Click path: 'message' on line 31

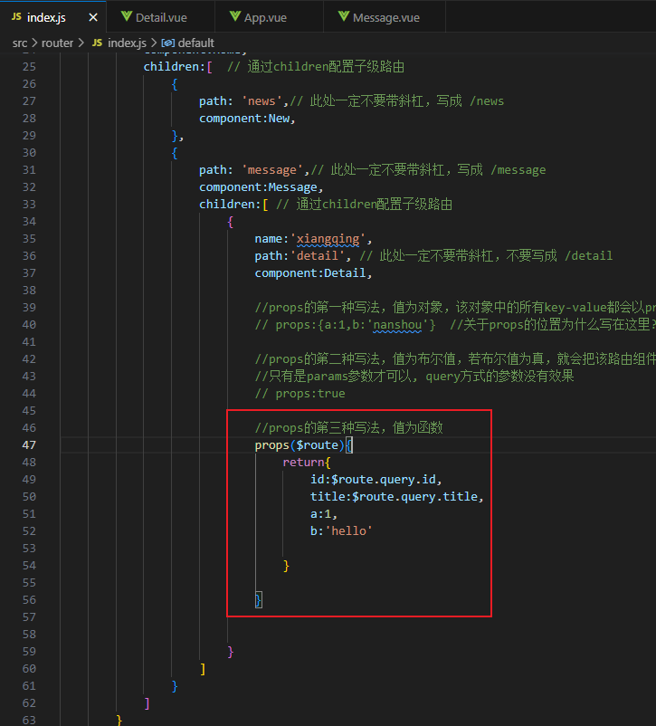click(x=253, y=170)
